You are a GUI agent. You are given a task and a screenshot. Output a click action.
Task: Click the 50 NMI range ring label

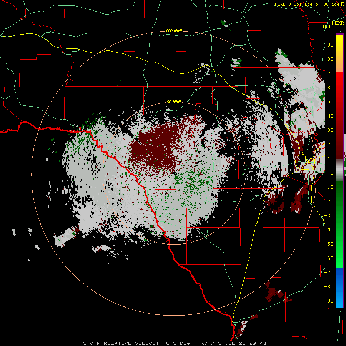tap(174, 102)
